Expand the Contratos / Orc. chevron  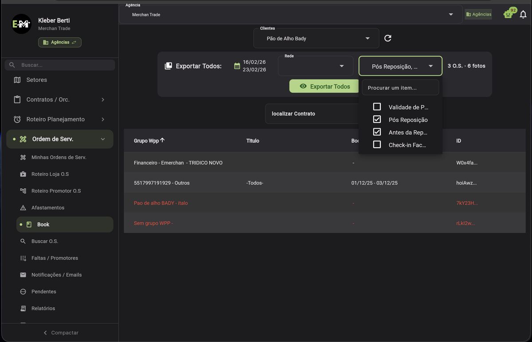(103, 99)
